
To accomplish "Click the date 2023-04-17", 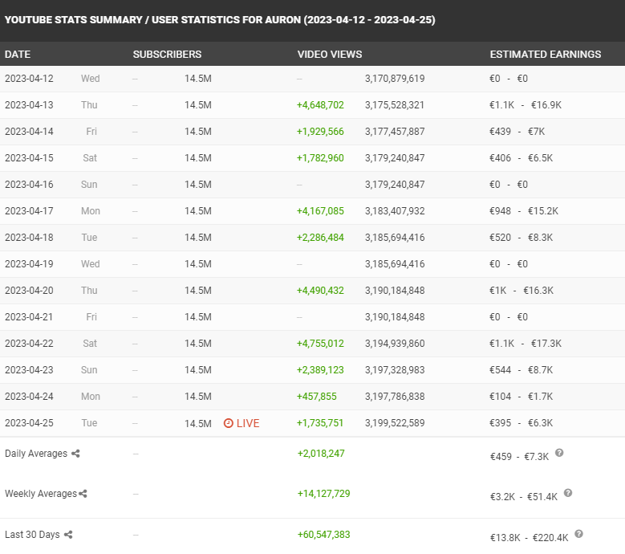I will [x=29, y=211].
